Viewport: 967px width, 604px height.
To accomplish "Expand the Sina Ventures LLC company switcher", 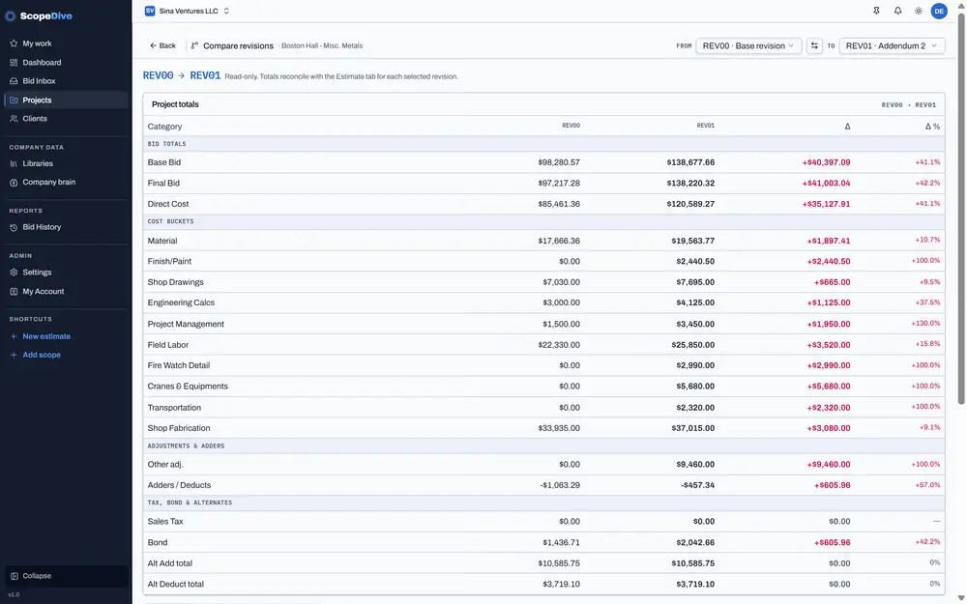I will (x=187, y=11).
